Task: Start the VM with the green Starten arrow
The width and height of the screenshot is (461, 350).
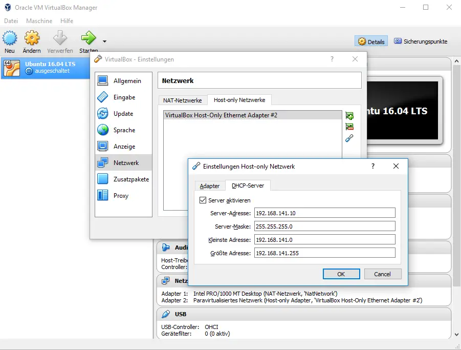Action: [x=89, y=38]
